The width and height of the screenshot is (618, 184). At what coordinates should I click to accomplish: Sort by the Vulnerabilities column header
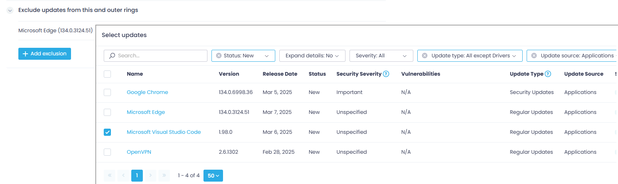click(421, 74)
